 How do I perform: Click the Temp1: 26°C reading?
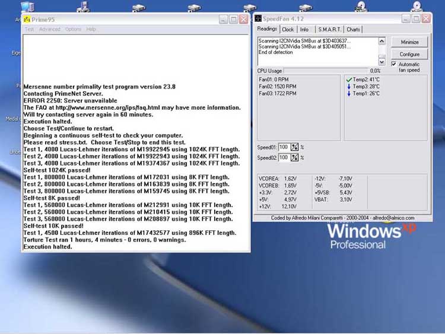366,93
